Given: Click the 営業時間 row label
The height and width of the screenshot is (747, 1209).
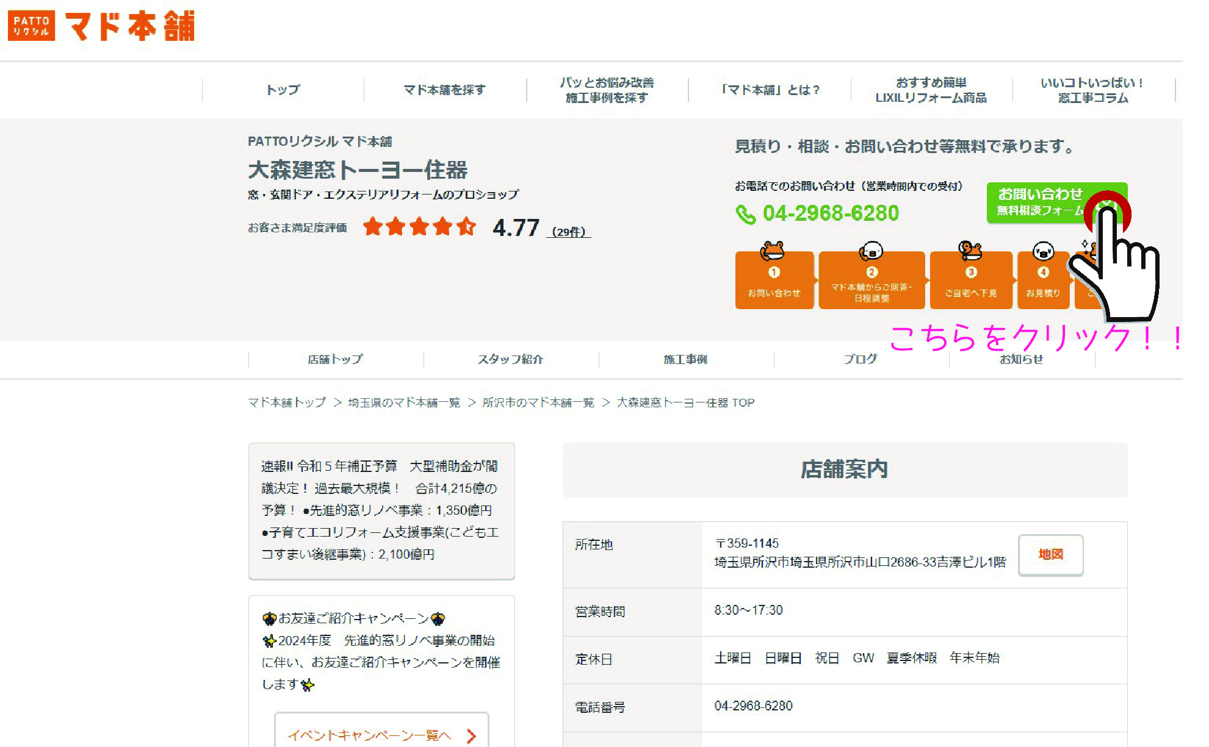Looking at the screenshot, I should point(600,612).
